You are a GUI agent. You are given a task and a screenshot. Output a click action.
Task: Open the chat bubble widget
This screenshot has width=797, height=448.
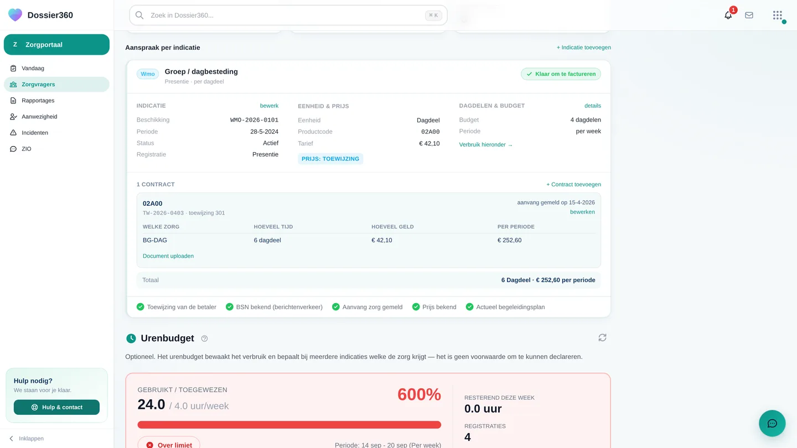772,424
